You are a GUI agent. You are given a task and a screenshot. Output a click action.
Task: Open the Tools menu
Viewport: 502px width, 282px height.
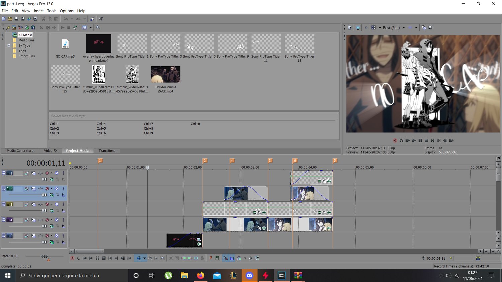(52, 11)
